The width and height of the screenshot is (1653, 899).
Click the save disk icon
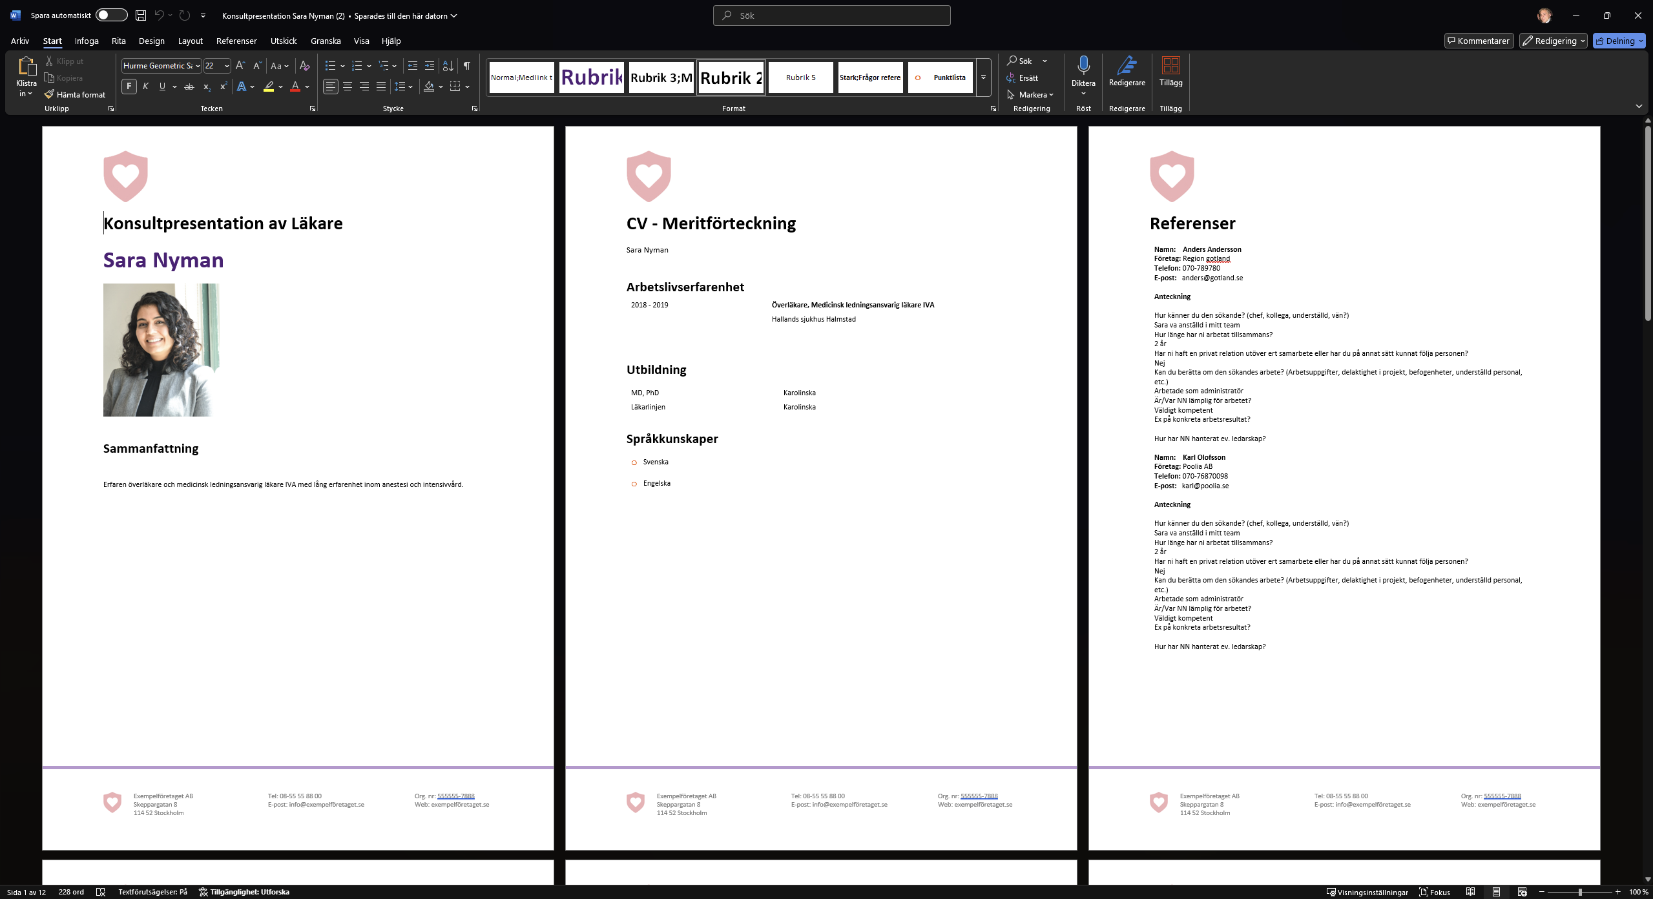(x=141, y=15)
